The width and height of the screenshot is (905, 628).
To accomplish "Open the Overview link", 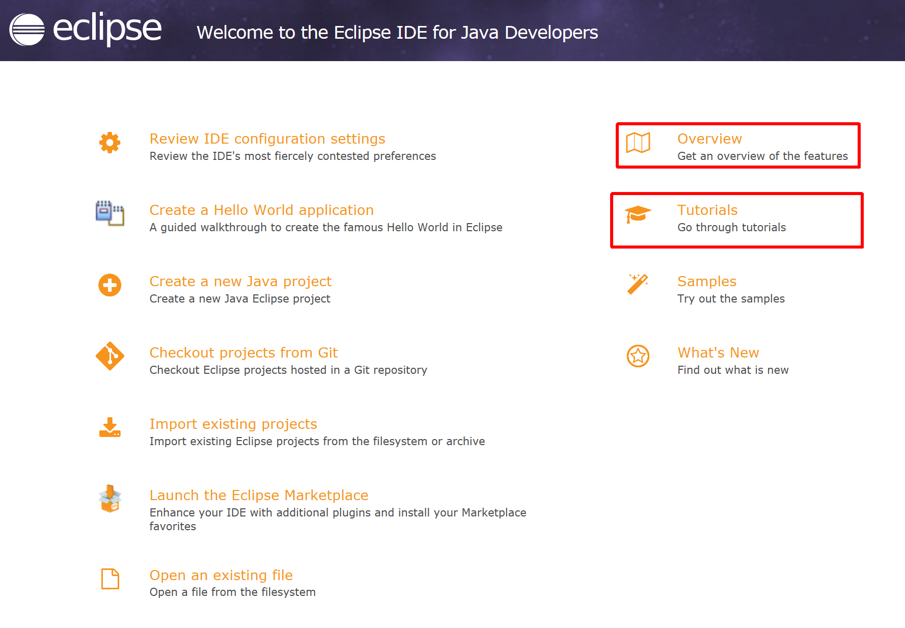I will 709,139.
